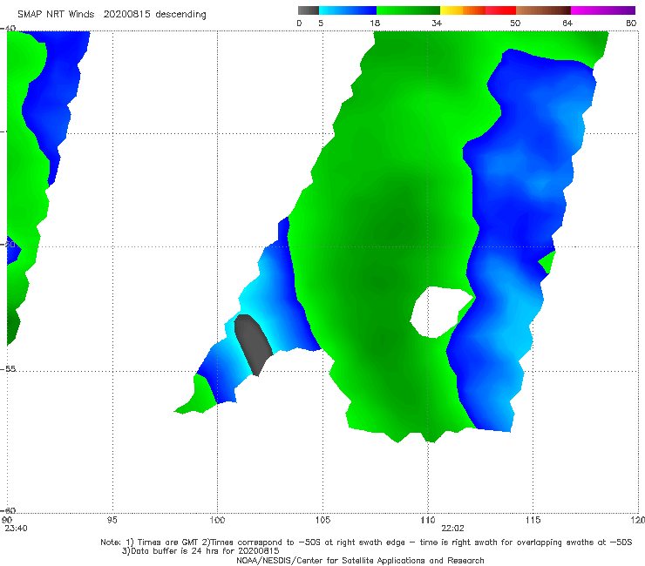
Task: Click the note '3)Data buffer is 24 hrs for 20200815'
Action: click(200, 551)
